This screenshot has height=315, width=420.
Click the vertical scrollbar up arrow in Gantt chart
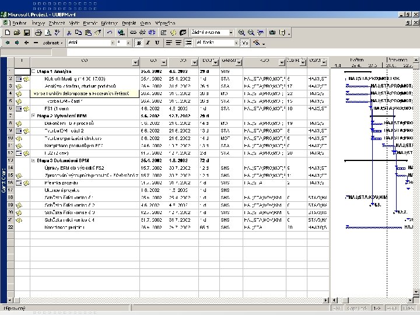(416, 60)
